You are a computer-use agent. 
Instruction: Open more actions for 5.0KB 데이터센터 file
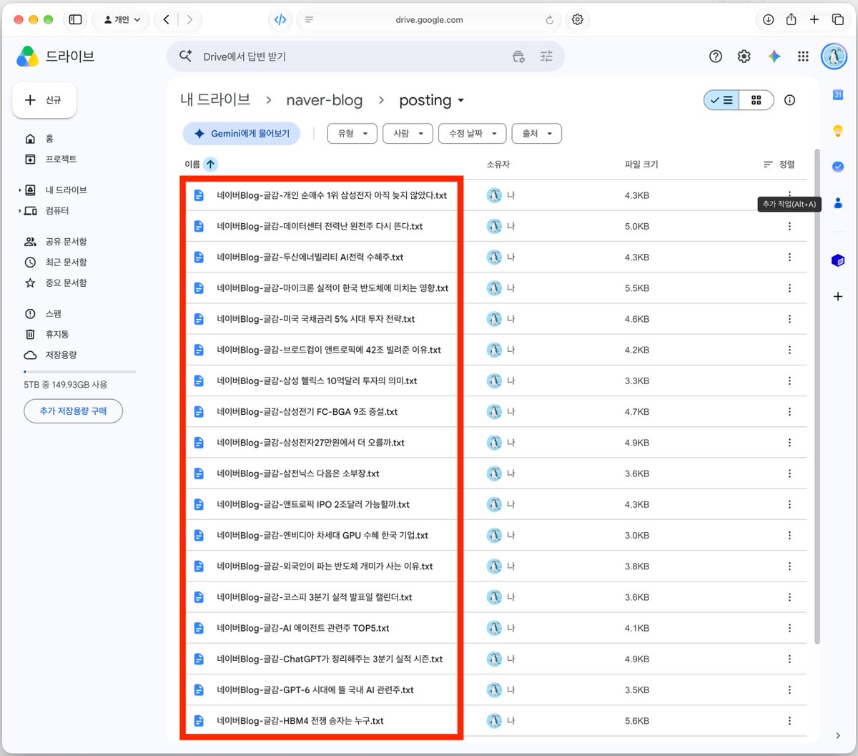[x=789, y=226]
